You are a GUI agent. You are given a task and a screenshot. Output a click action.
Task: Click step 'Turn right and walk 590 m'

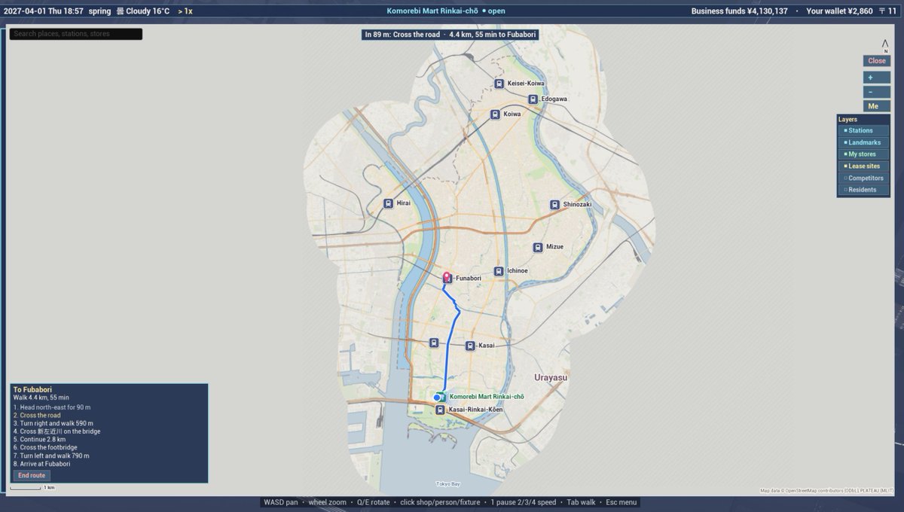click(53, 424)
